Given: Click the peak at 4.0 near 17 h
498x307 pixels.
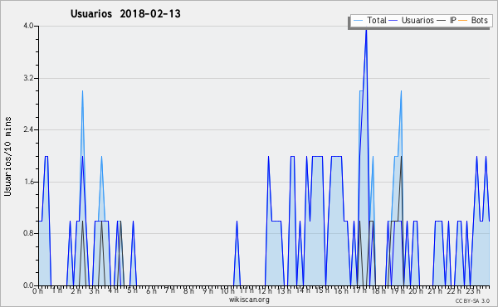Looking at the screenshot, I should [366, 30].
